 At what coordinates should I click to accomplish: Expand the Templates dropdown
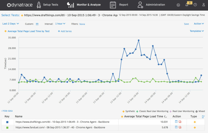pyautogui.click(x=197, y=31)
